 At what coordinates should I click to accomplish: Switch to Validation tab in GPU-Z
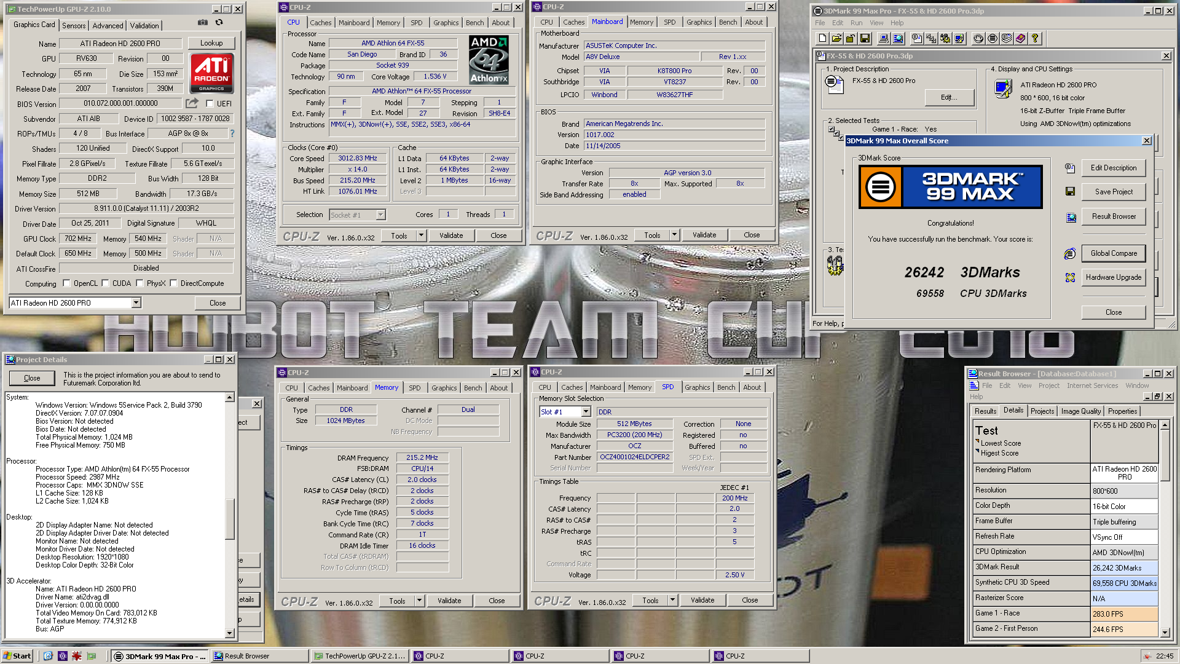144,25
